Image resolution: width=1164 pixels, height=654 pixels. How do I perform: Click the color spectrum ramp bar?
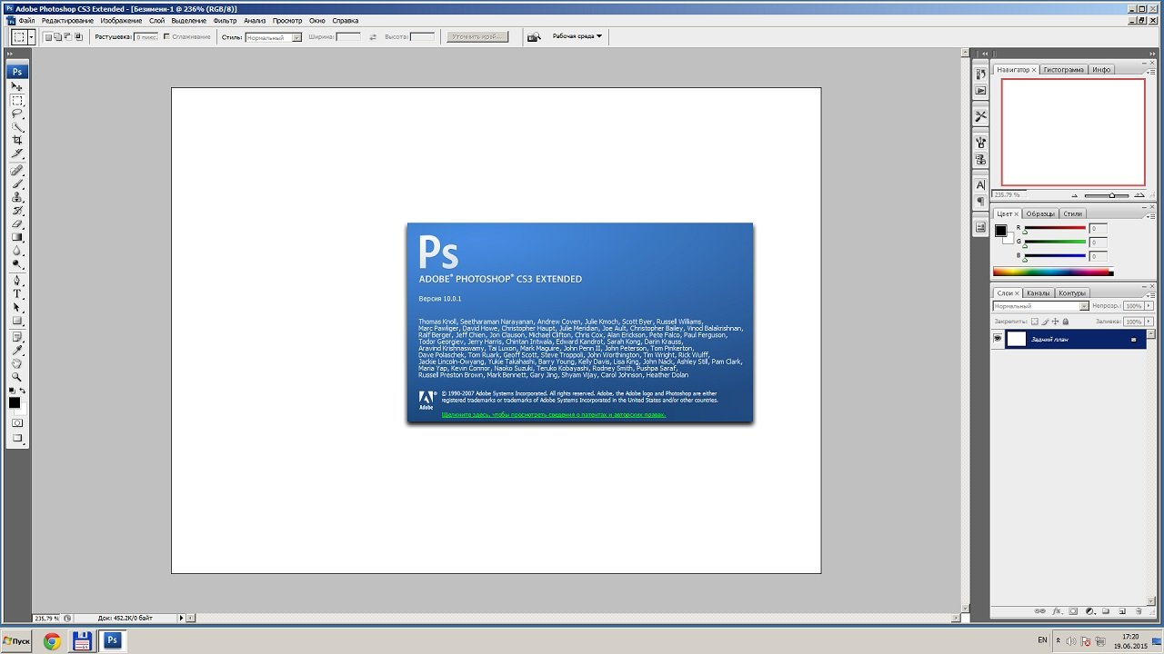pyautogui.click(x=1050, y=272)
